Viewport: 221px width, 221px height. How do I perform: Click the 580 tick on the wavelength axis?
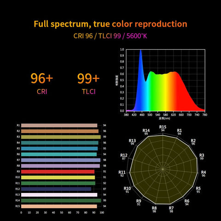(x=165, y=115)
